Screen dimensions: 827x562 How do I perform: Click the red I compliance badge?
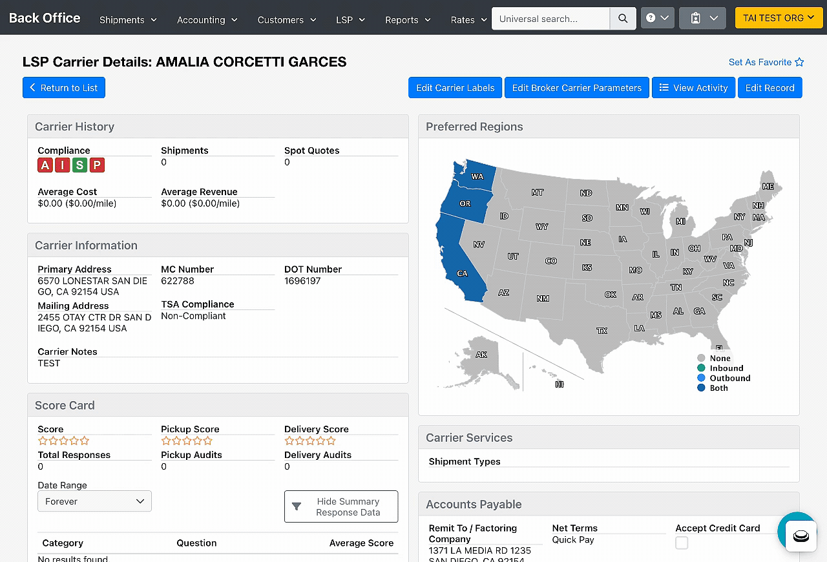click(63, 165)
